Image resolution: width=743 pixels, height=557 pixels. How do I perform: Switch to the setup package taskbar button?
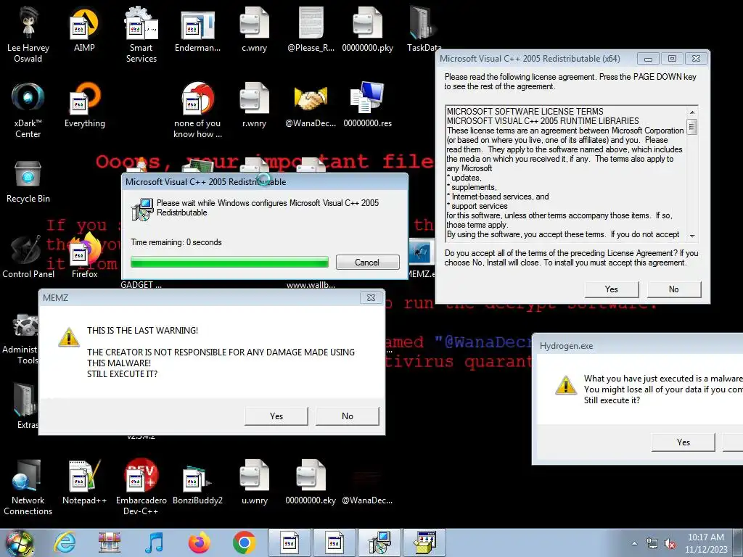[425, 542]
